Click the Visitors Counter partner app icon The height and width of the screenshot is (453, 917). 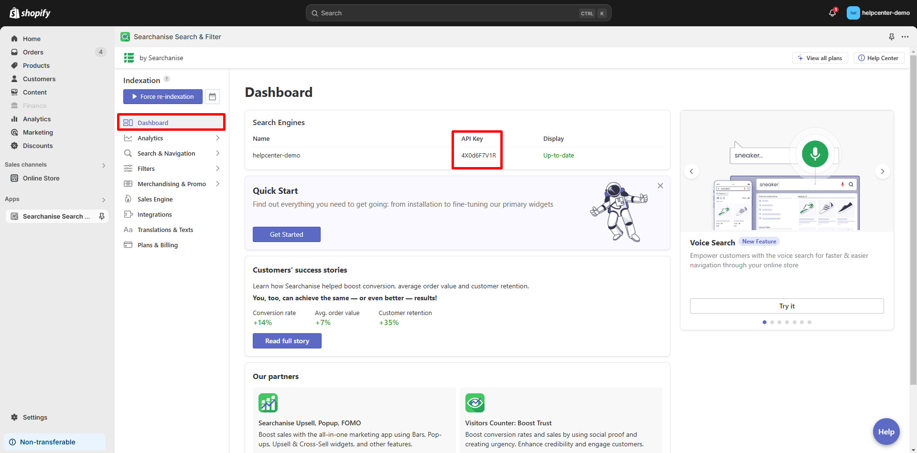(x=475, y=403)
